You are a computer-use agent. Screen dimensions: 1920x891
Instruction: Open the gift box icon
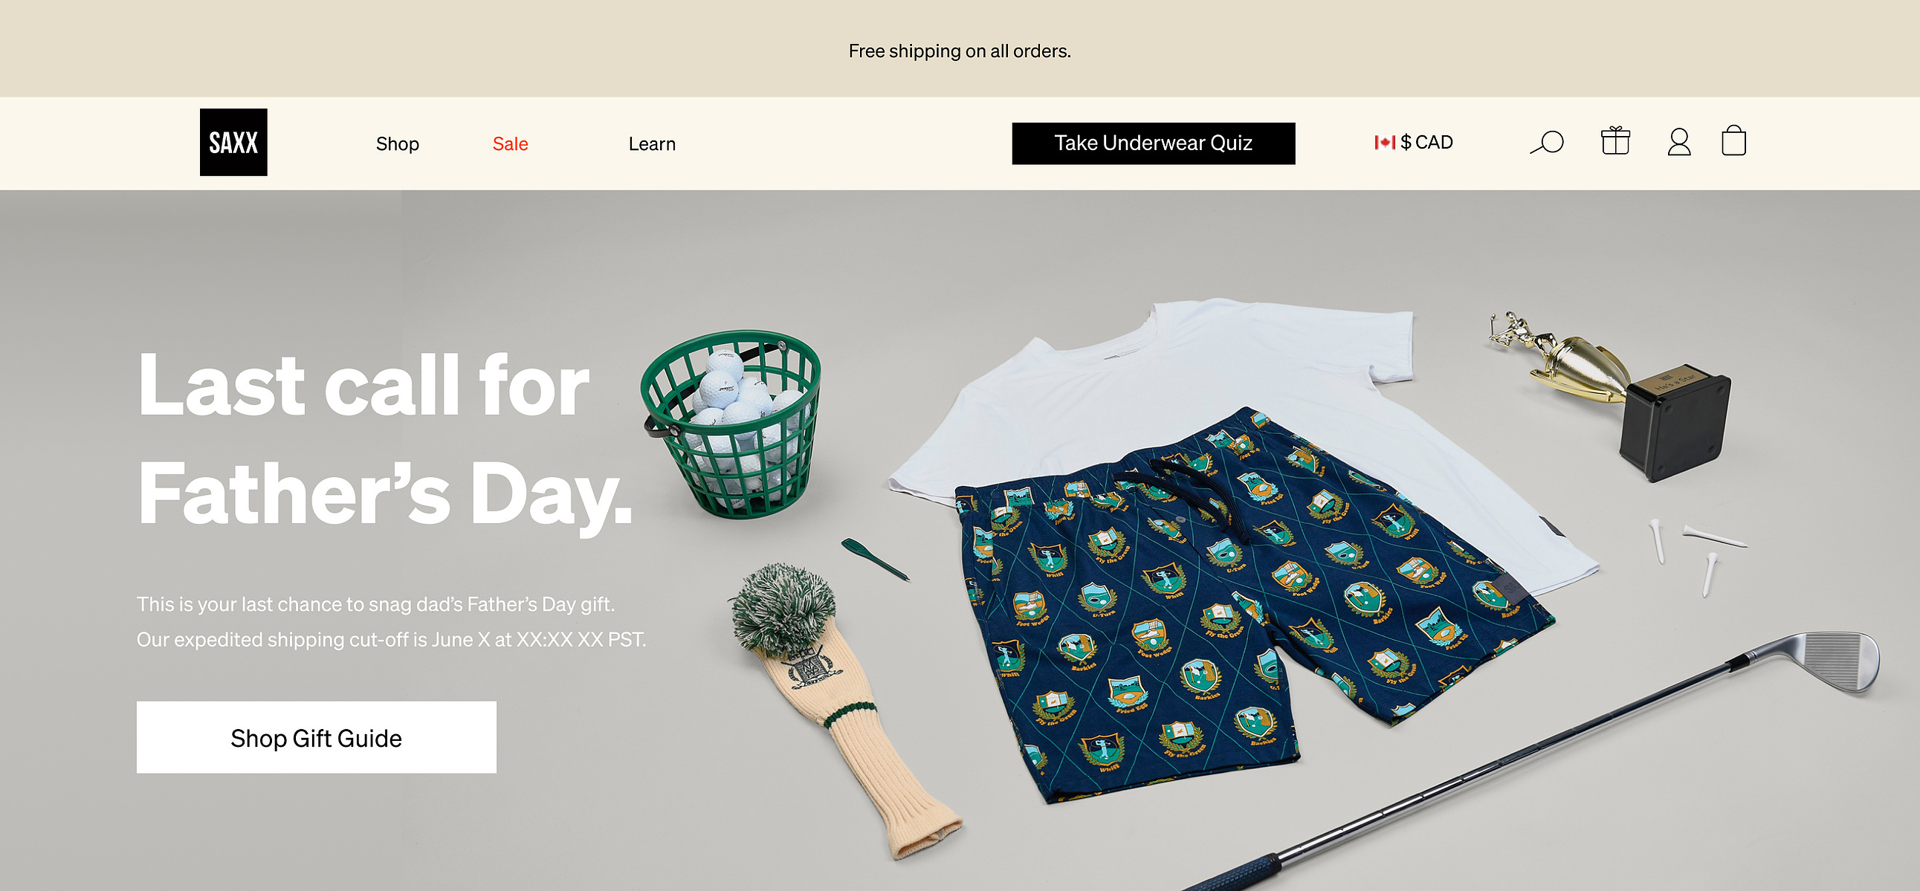coord(1615,140)
